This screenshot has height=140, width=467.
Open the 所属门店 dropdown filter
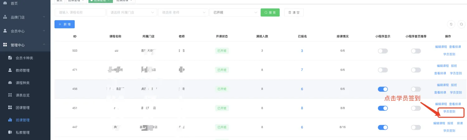coord(131,12)
